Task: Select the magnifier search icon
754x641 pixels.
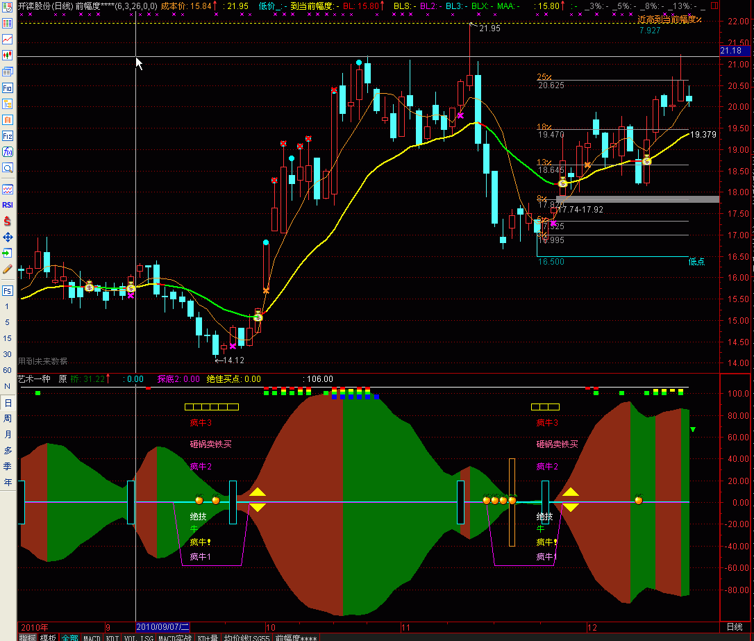Action: click(7, 168)
